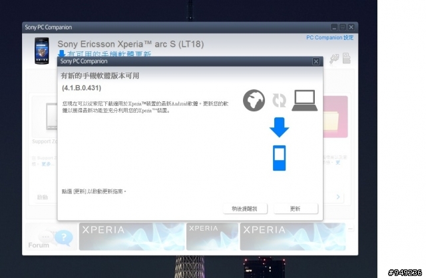Viewport: 426px width, 278px height.
Task: Maximize the main Sony PC Companion window
Action: tap(343, 27)
